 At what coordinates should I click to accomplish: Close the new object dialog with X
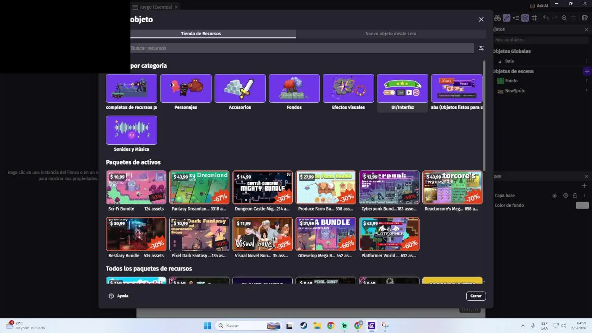481,19
